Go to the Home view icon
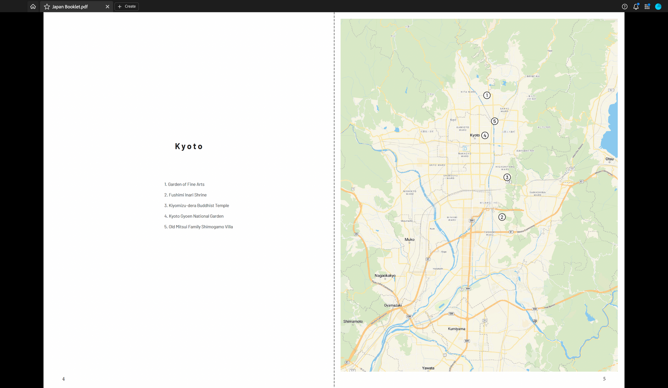The image size is (668, 388). [x=33, y=7]
